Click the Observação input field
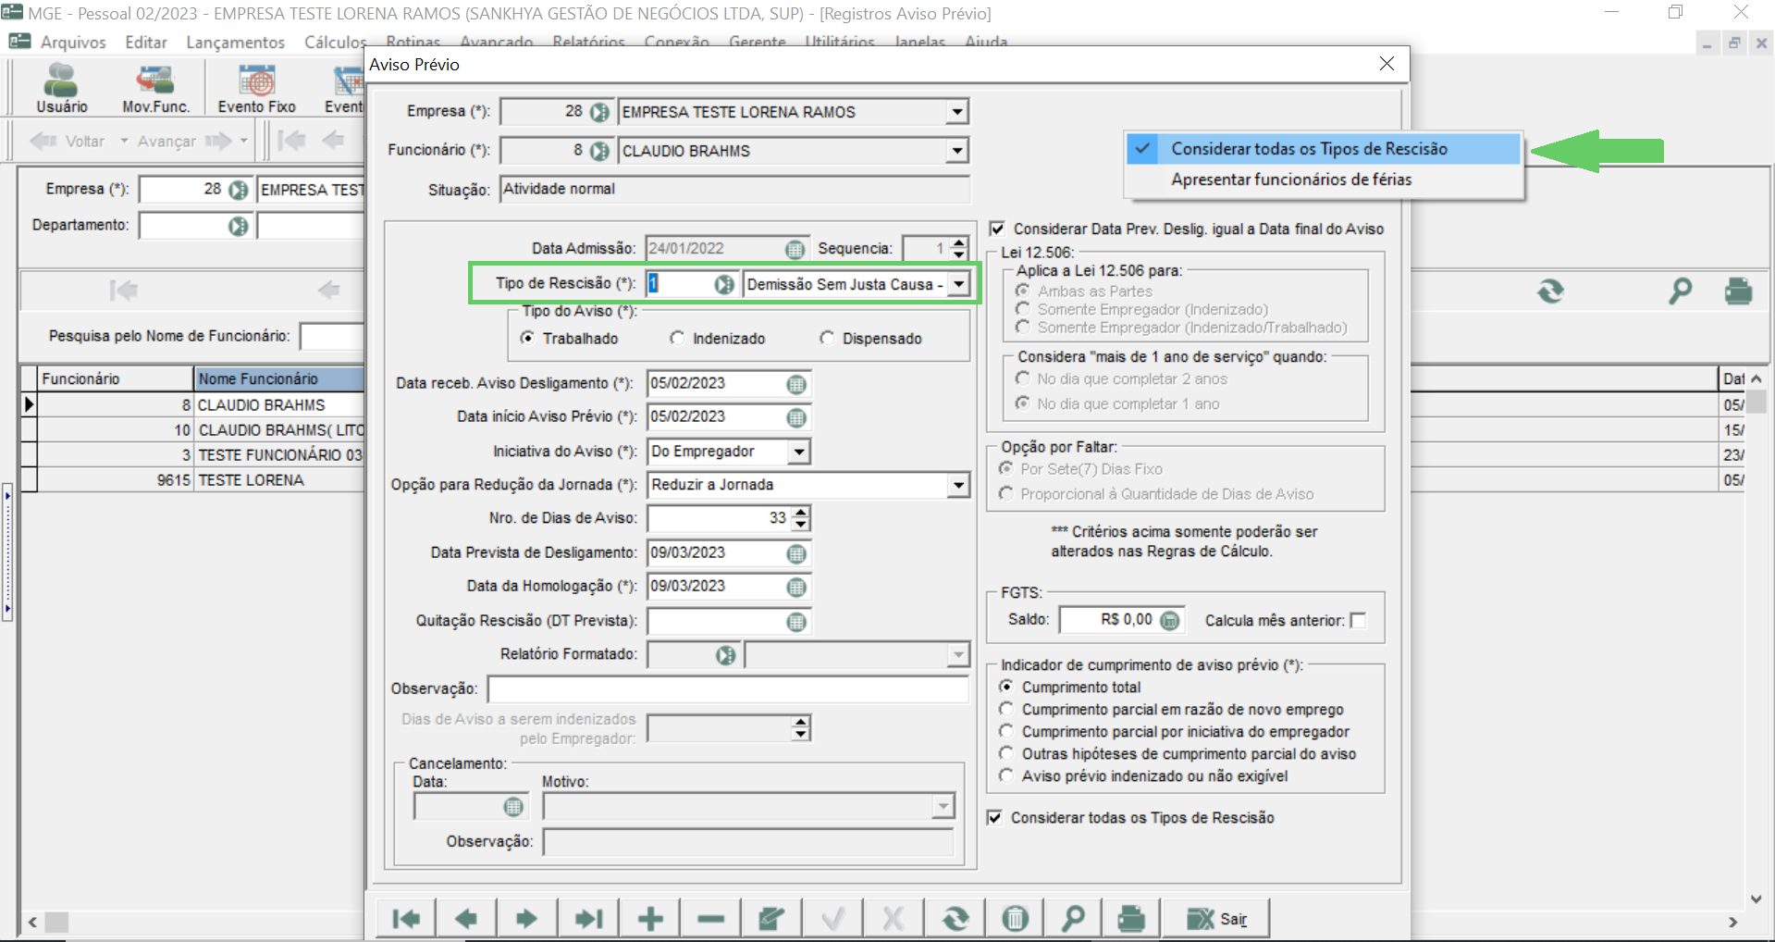The image size is (1775, 942). (728, 689)
